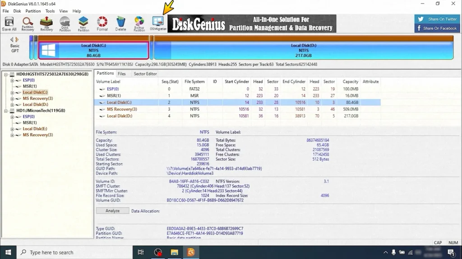The image size is (462, 259).
Task: Open the Windows Start menu
Action: point(8,252)
